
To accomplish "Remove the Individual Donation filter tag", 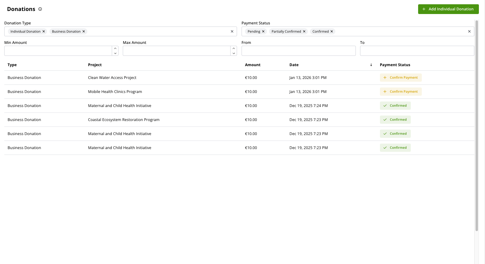I will coord(44,31).
